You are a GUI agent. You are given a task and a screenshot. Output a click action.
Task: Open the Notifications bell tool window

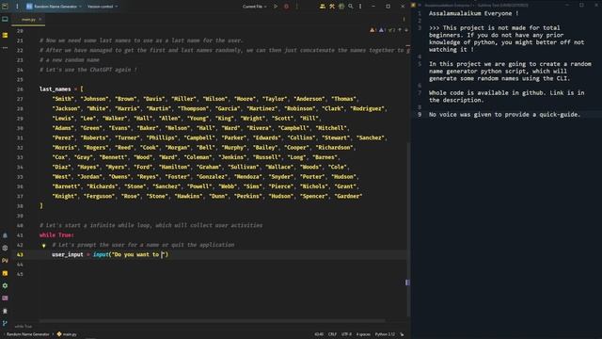tap(5, 235)
